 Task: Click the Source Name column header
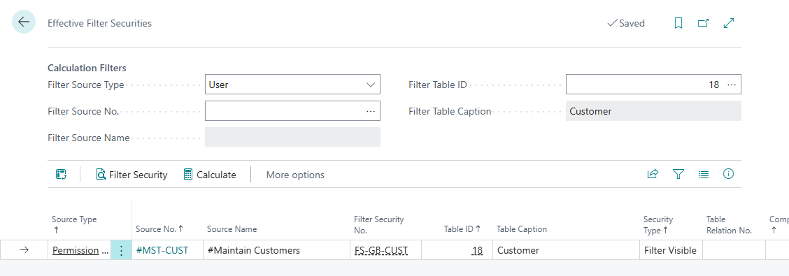click(x=232, y=228)
